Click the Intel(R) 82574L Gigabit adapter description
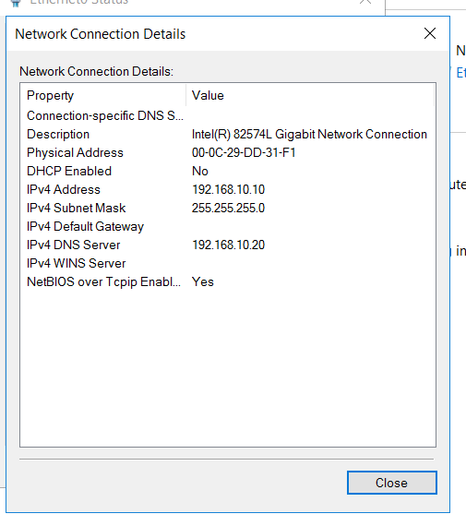Image resolution: width=466 pixels, height=526 pixels. click(309, 134)
